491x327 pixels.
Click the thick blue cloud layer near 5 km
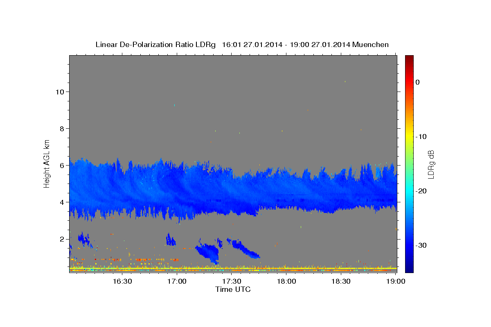[x=233, y=190]
